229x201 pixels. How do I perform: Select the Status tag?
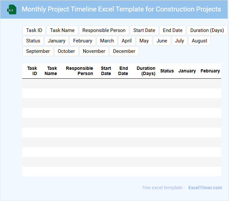(x=33, y=41)
